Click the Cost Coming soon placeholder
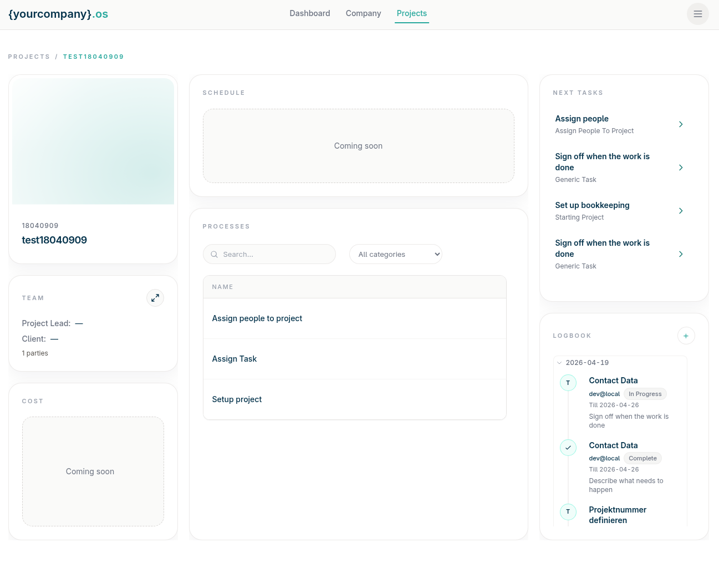The image size is (719, 568). [93, 471]
